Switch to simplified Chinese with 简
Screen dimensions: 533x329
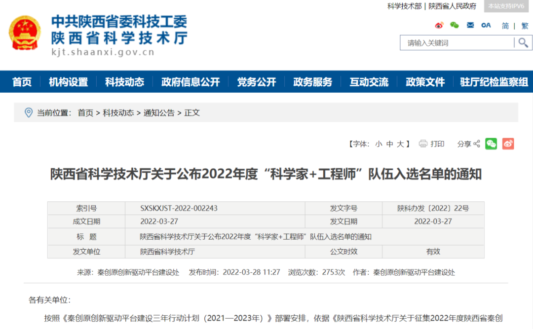[x=505, y=26]
